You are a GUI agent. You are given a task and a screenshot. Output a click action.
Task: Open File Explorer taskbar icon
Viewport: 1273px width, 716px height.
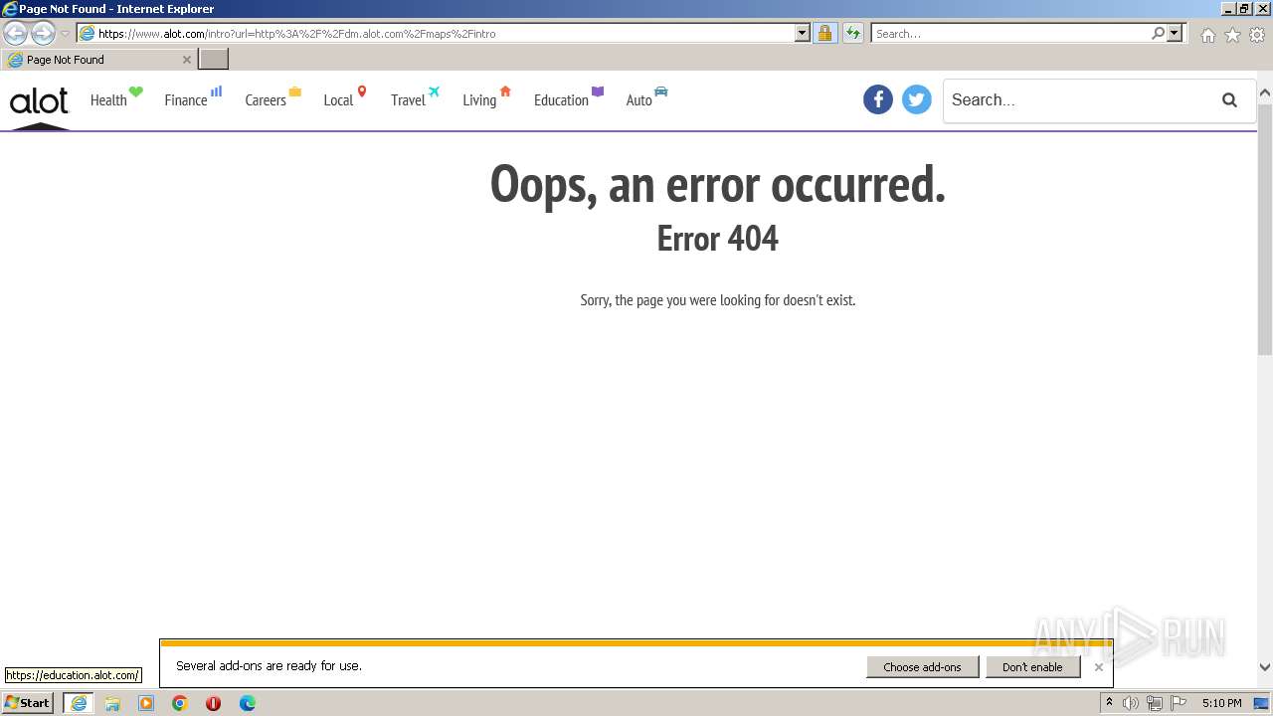tap(112, 703)
